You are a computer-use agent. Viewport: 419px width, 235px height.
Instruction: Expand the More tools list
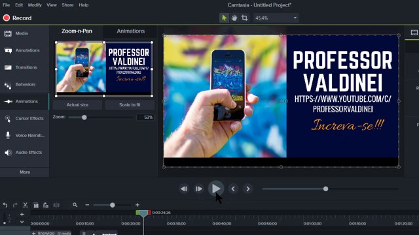25,172
